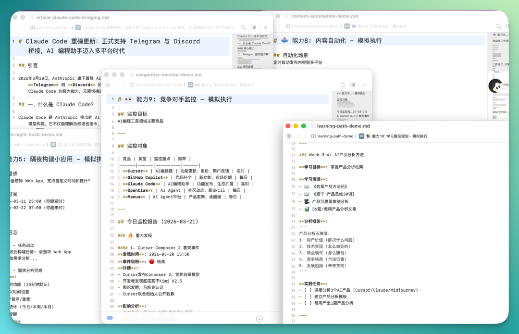Go forward in competitor-monitor-demo window
The width and height of the screenshot is (519, 334).
coord(124,85)
